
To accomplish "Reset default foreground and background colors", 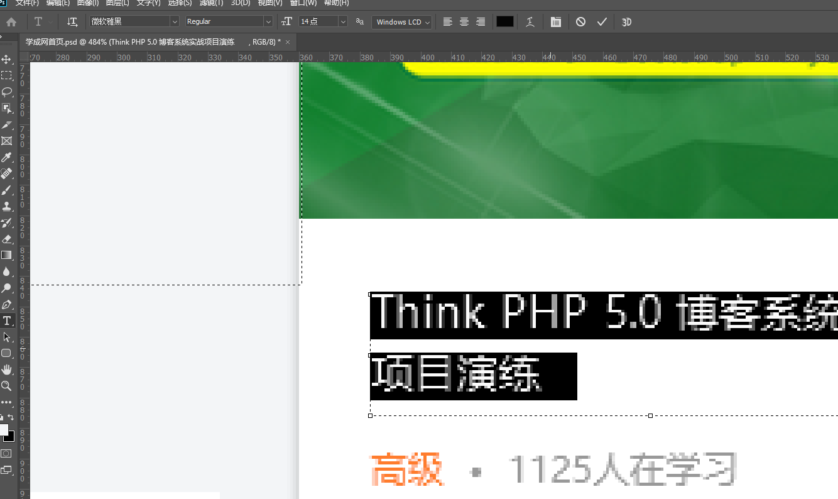I will tap(2, 417).
